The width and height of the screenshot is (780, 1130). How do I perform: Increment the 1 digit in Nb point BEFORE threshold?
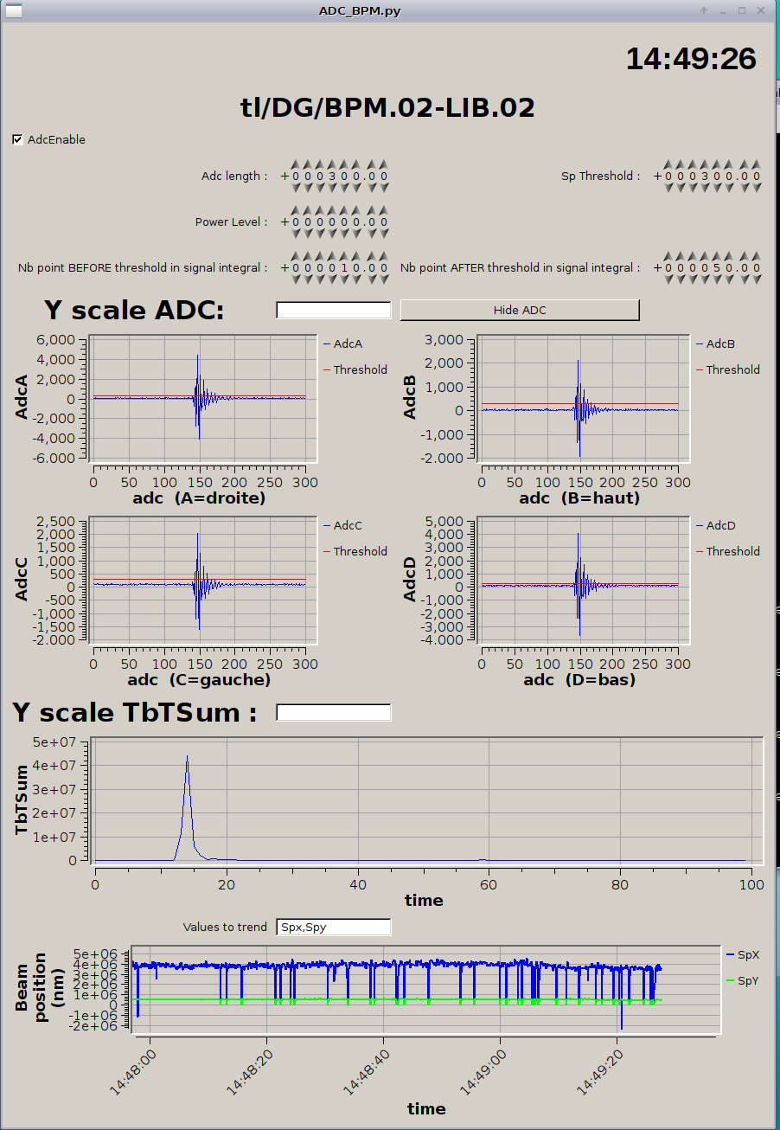pyautogui.click(x=345, y=255)
